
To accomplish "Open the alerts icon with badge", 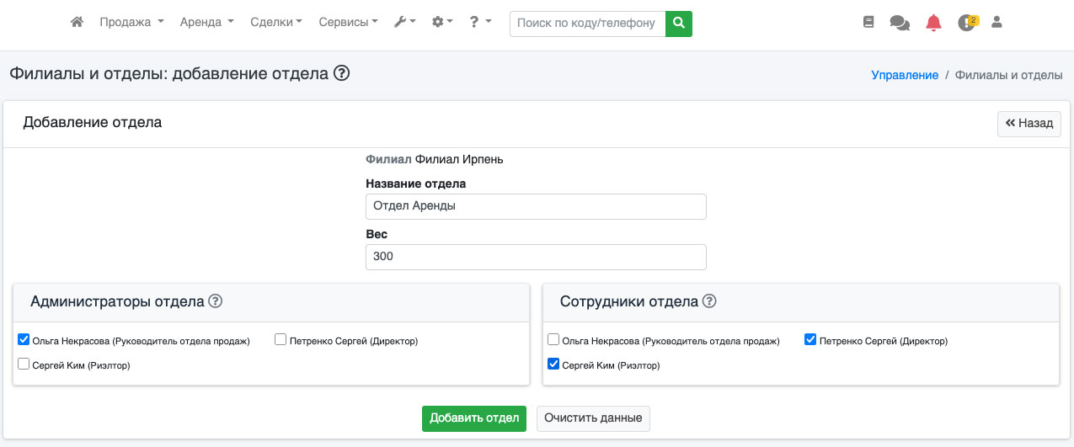I will (967, 23).
